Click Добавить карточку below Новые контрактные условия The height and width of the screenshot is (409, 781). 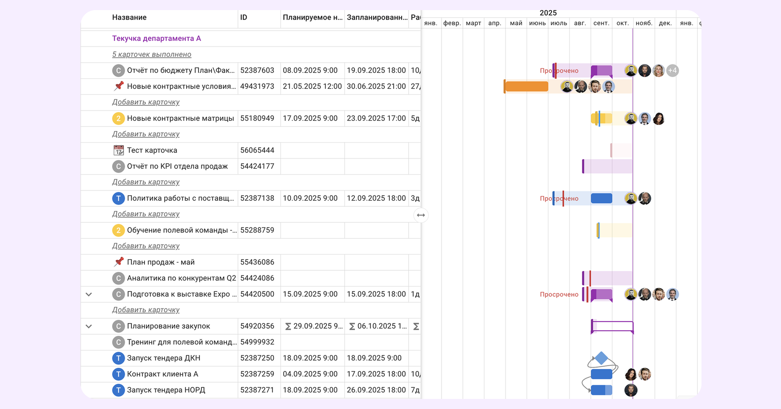[146, 102]
